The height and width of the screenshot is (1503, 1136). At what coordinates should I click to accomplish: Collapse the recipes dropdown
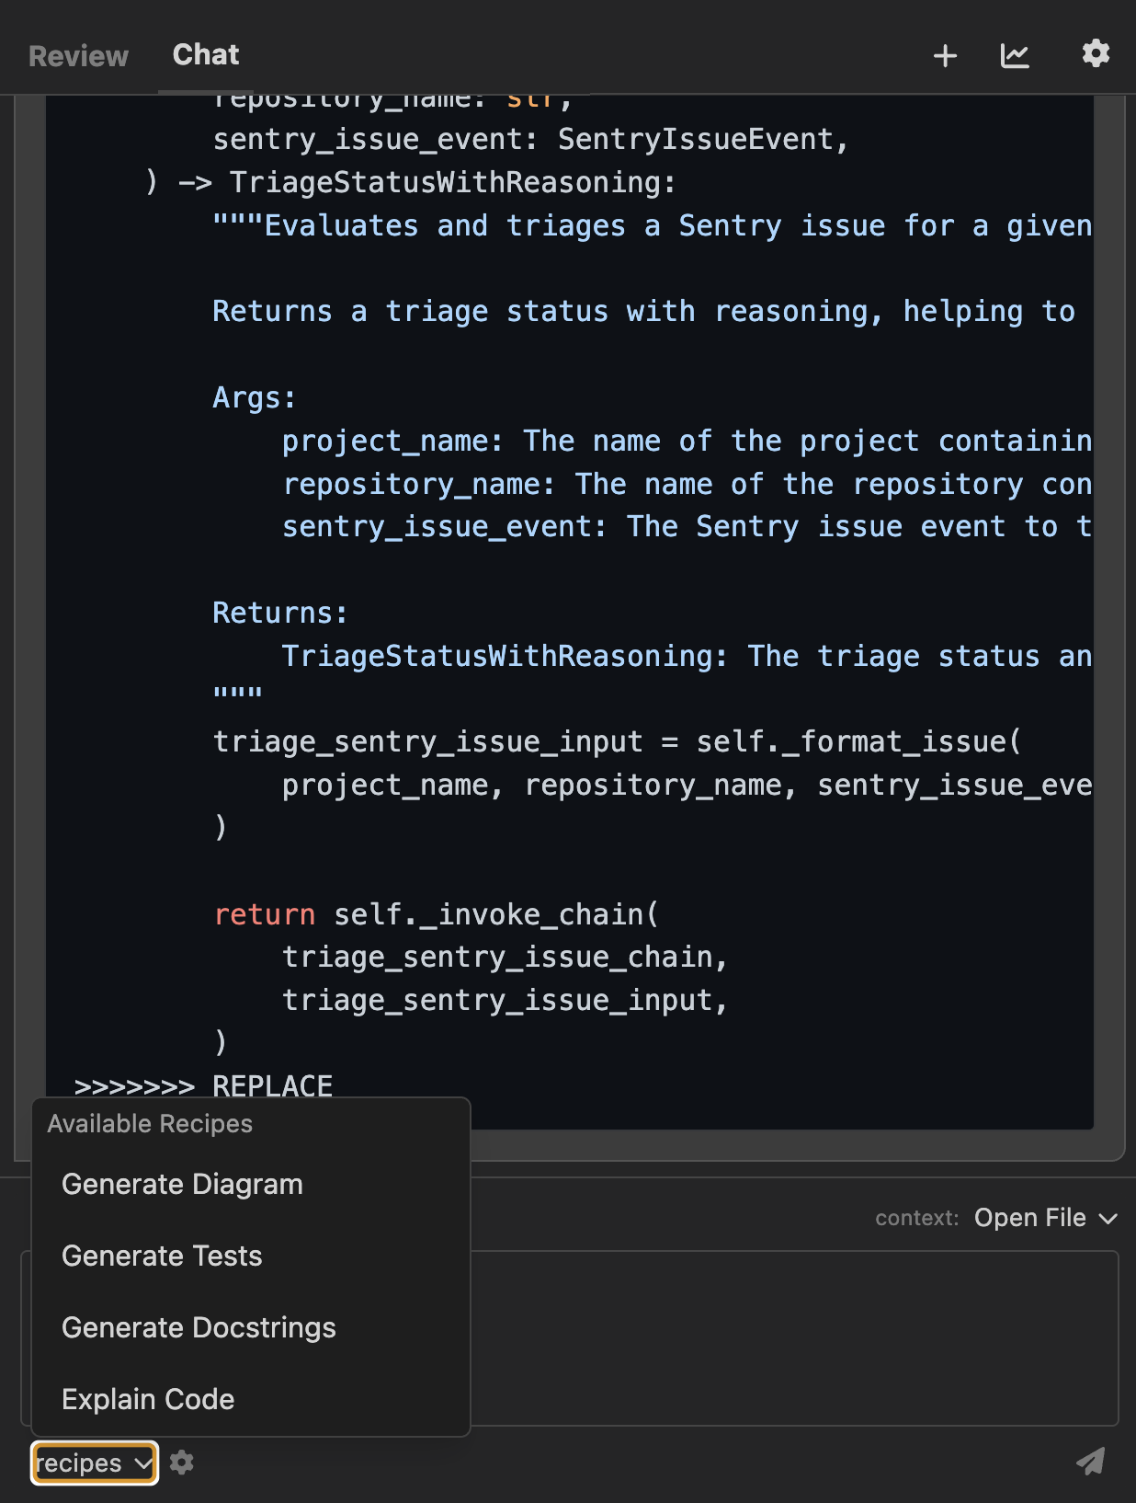point(95,1463)
